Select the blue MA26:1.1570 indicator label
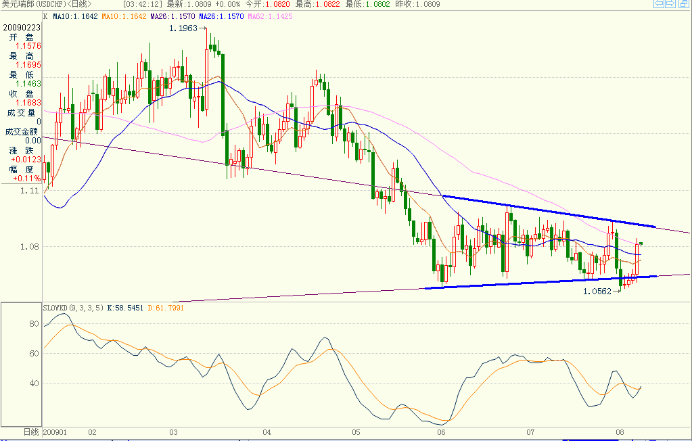 [221, 16]
